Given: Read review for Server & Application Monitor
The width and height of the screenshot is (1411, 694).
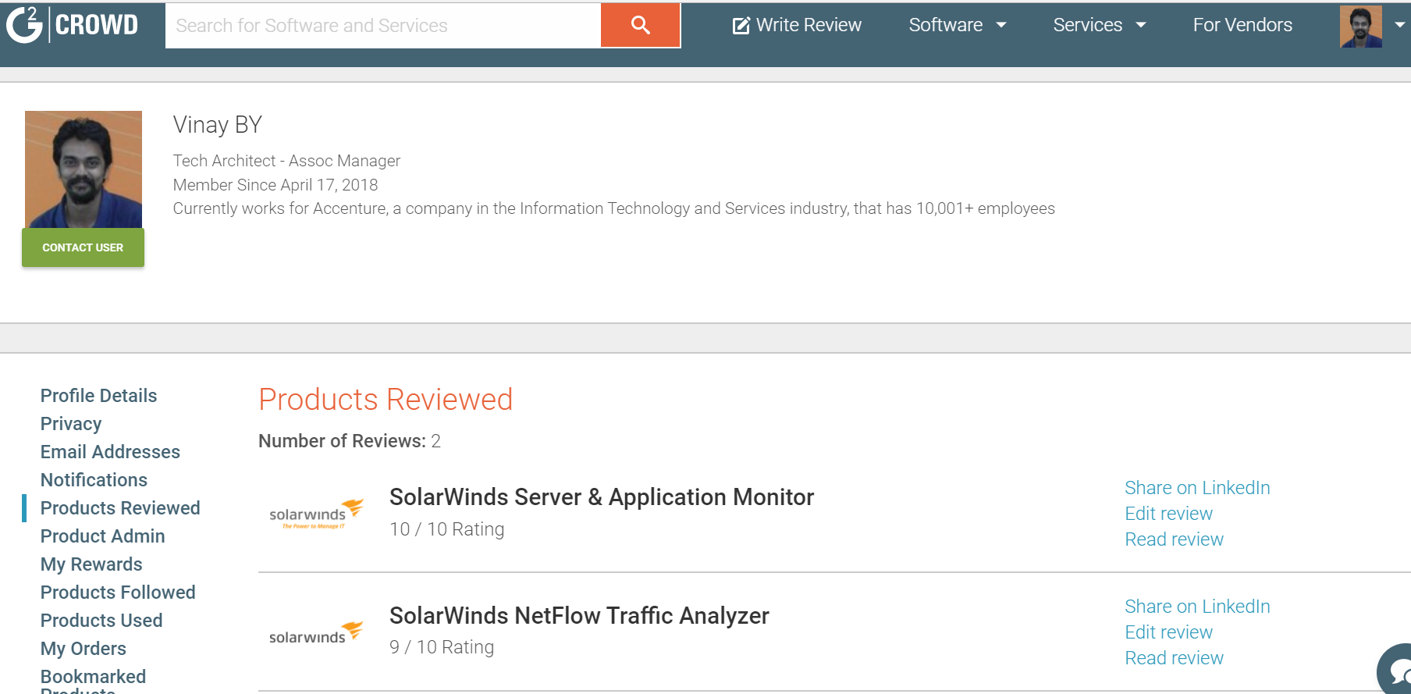Looking at the screenshot, I should 1174,539.
